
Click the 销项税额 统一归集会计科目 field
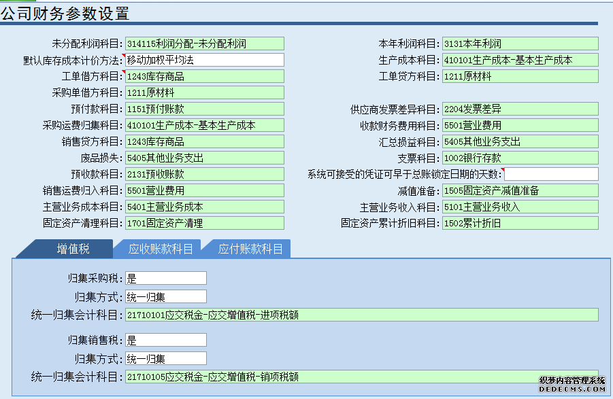click(x=361, y=377)
